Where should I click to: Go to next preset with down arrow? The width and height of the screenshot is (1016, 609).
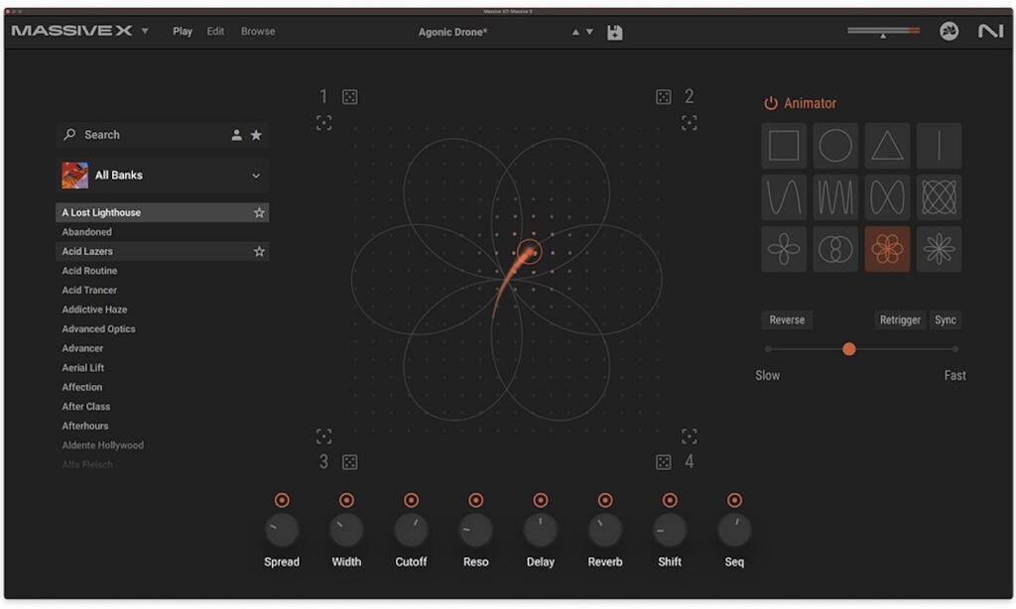point(589,32)
